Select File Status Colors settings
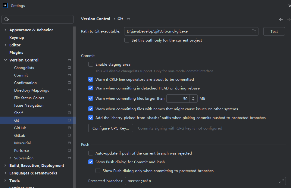The image size is (291, 188). point(29,98)
